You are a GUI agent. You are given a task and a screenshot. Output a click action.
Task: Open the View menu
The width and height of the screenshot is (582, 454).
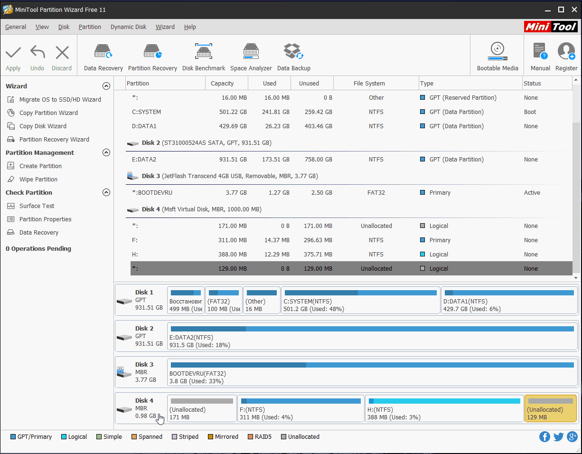[42, 27]
